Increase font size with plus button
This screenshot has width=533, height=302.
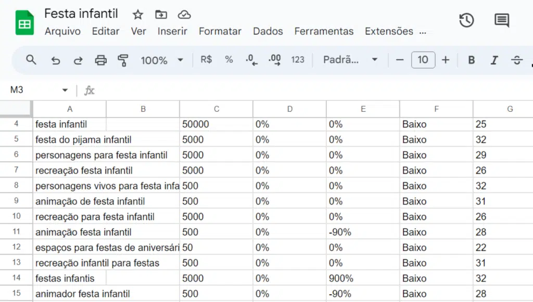(x=446, y=60)
